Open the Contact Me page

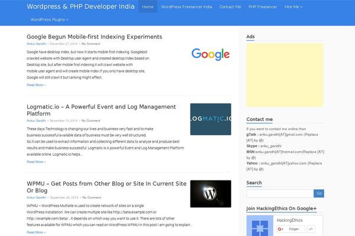point(230,6)
